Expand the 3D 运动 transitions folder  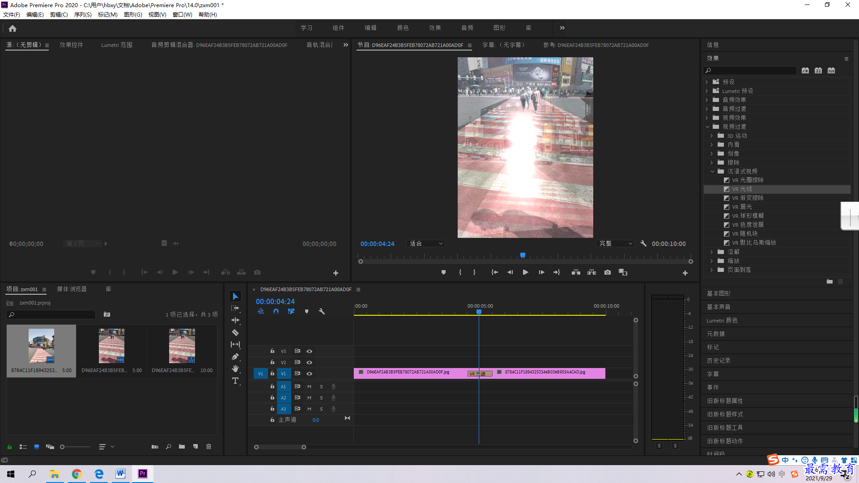[712, 136]
